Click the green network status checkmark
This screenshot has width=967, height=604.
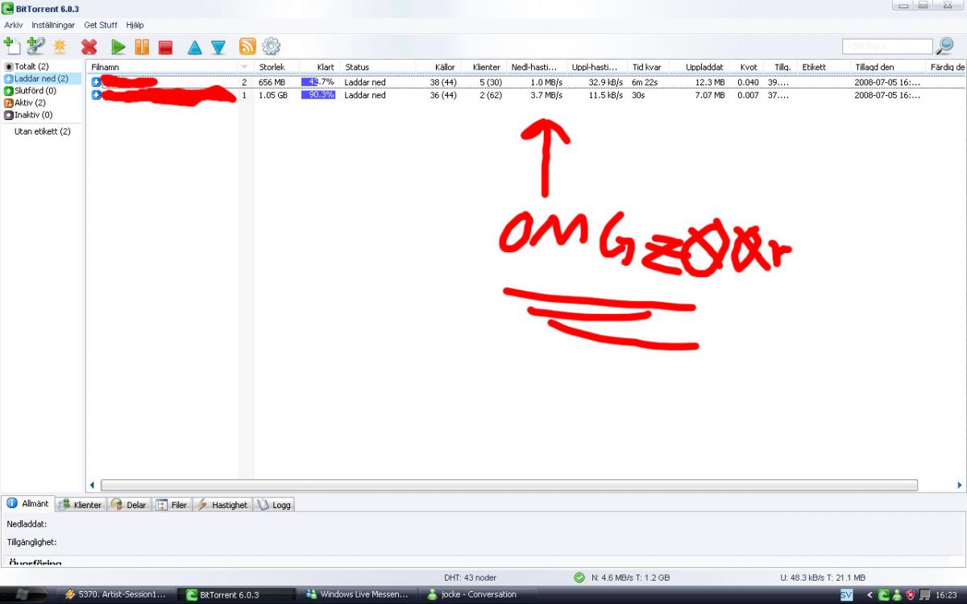click(x=579, y=577)
